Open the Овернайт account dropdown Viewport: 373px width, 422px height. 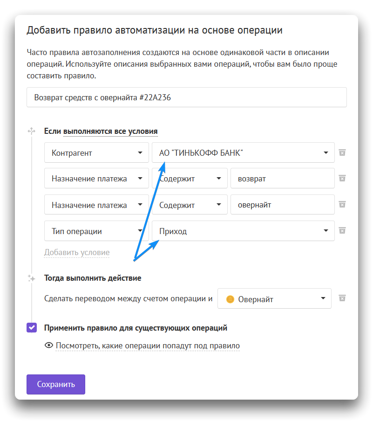[274, 299]
